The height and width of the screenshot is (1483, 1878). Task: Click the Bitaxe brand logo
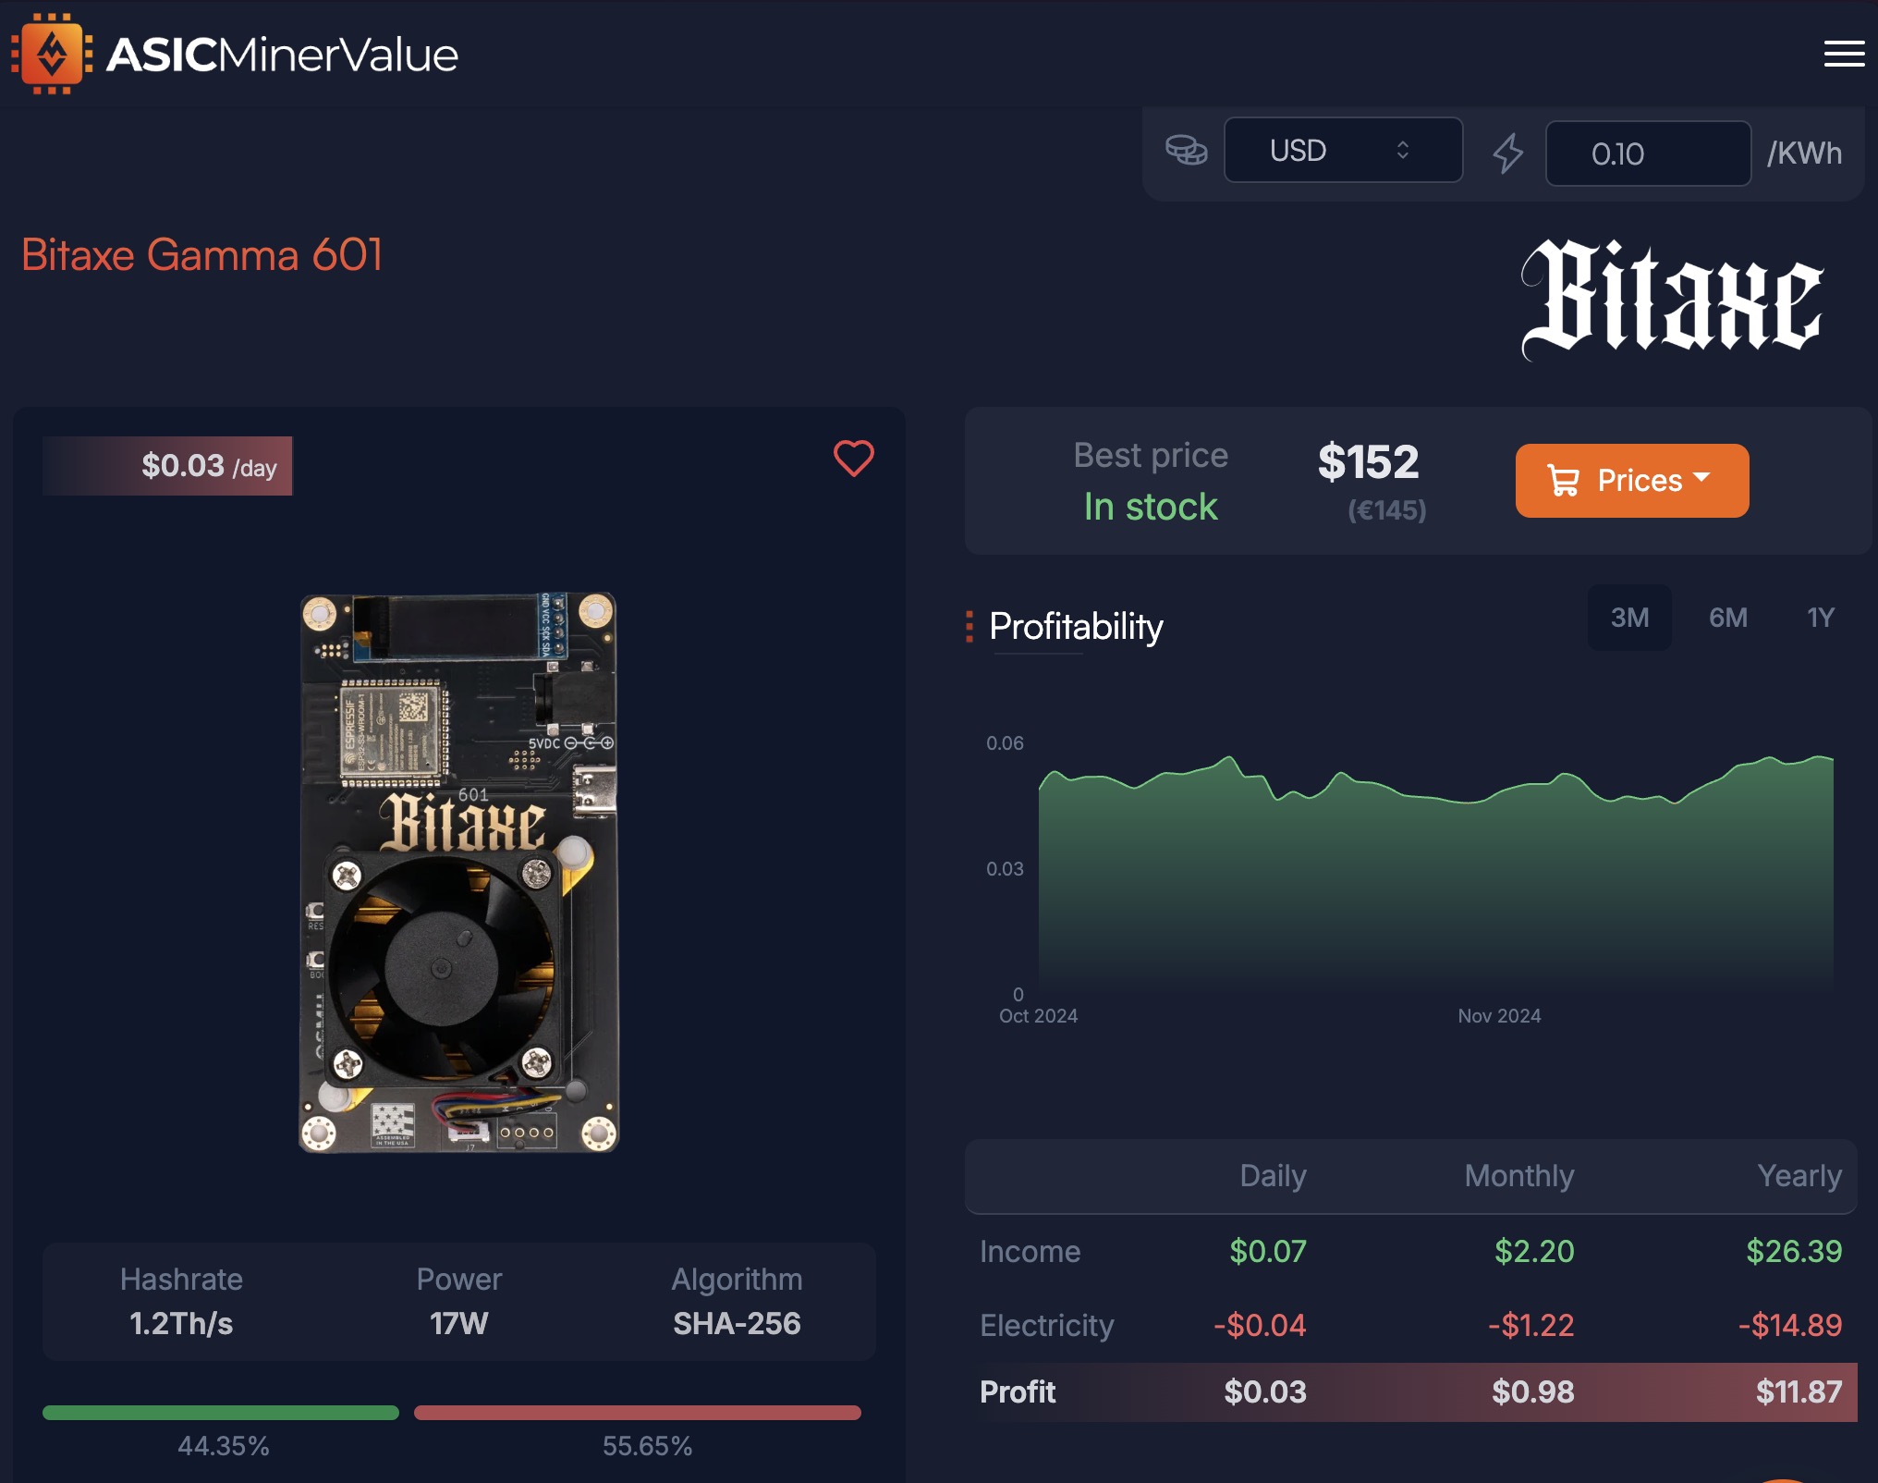pyautogui.click(x=1671, y=300)
